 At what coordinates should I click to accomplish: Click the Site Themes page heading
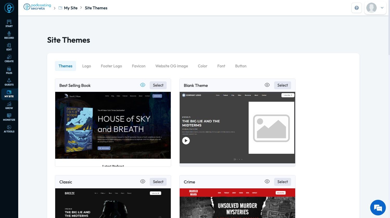68,40
